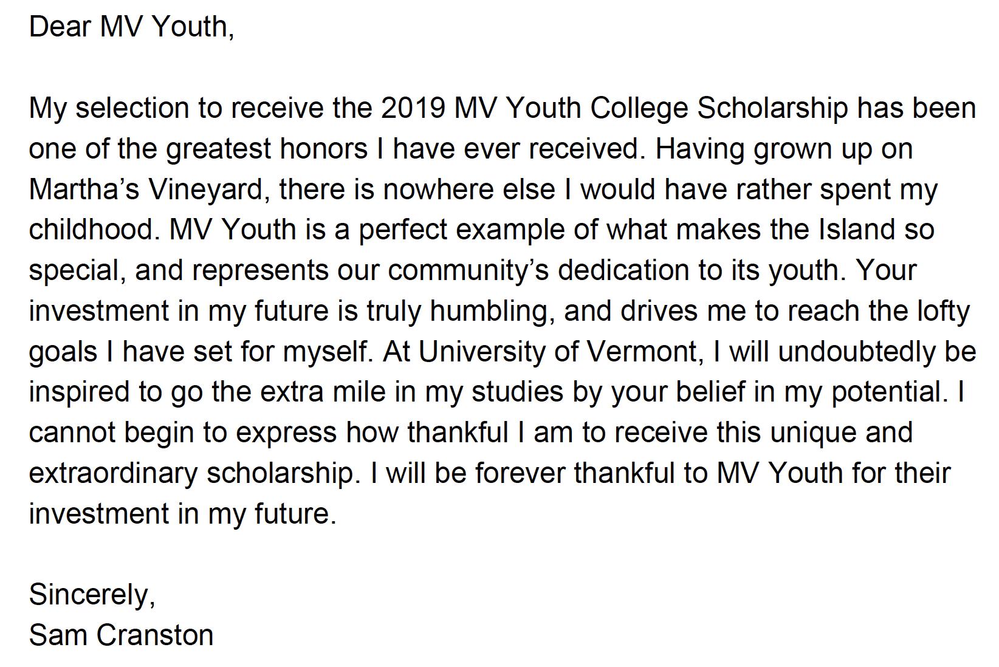Viewport: 999px width, 667px height.
Task: Click the word 'forever' in the letter
Action: [x=520, y=473]
